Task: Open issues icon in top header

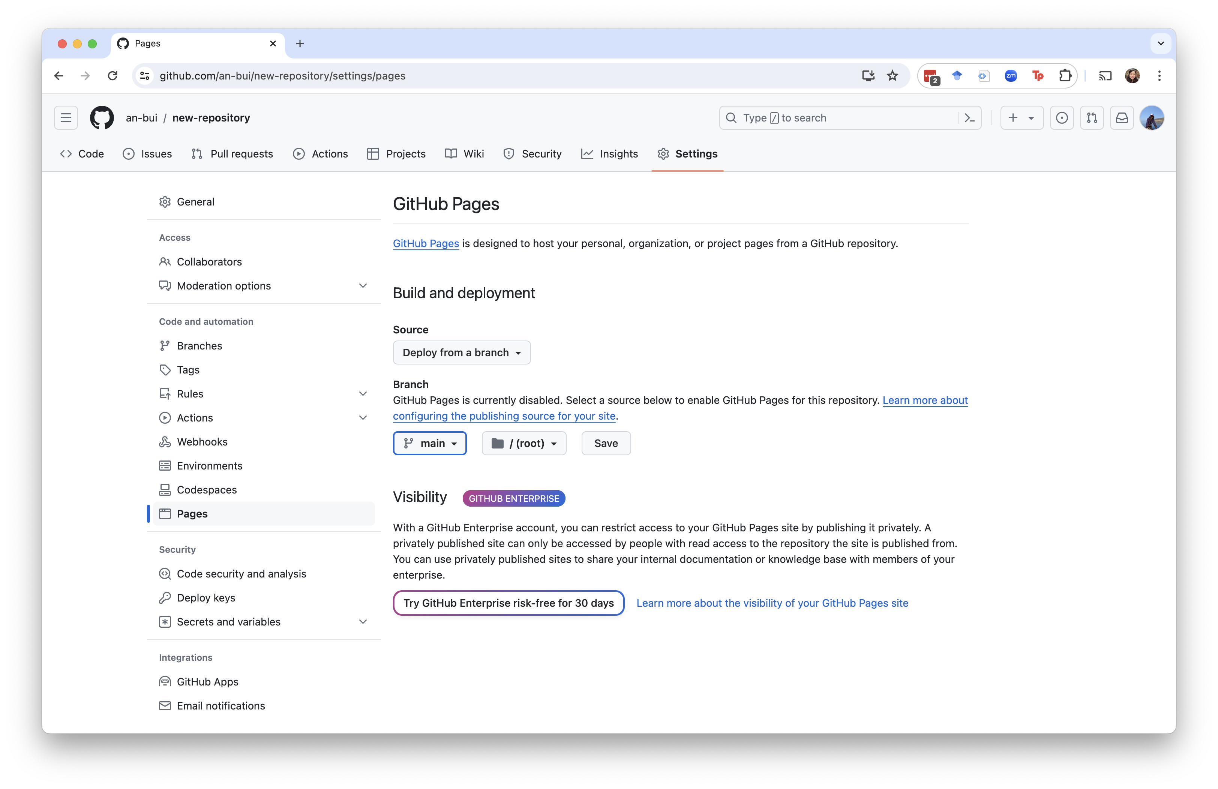Action: point(1062,118)
